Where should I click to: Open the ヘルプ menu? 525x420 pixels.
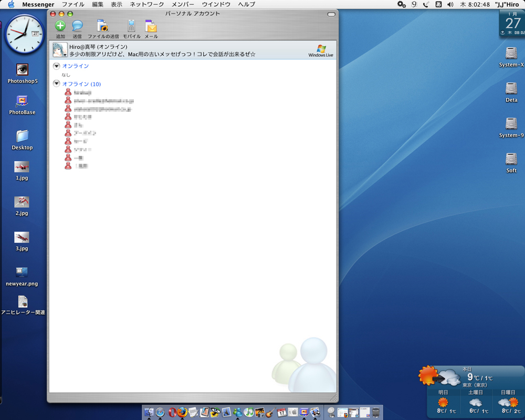click(x=246, y=4)
